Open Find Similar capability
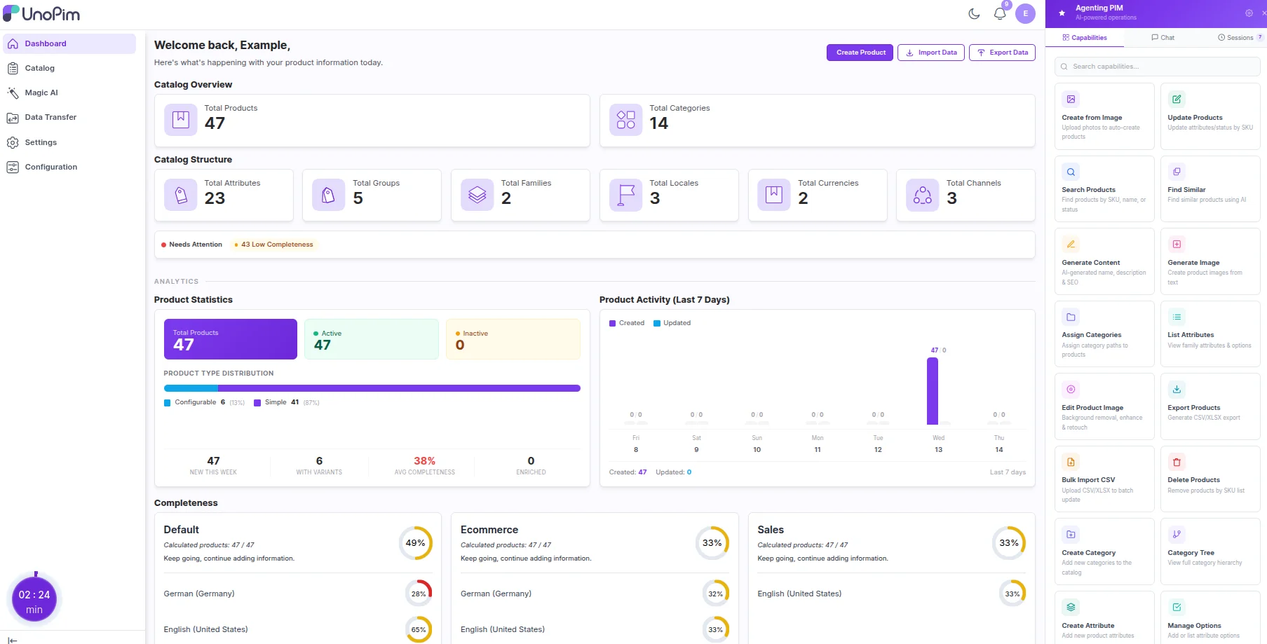 tap(1210, 189)
